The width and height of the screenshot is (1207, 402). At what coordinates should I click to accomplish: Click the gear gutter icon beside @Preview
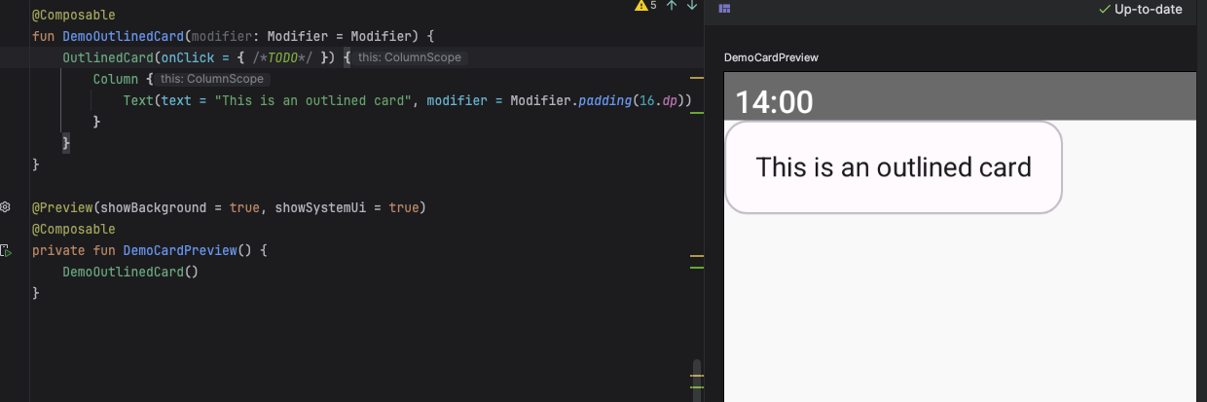(6, 207)
